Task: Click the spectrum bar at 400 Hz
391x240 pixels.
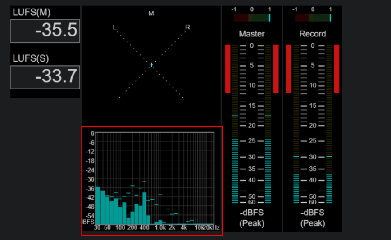Action: (x=145, y=208)
